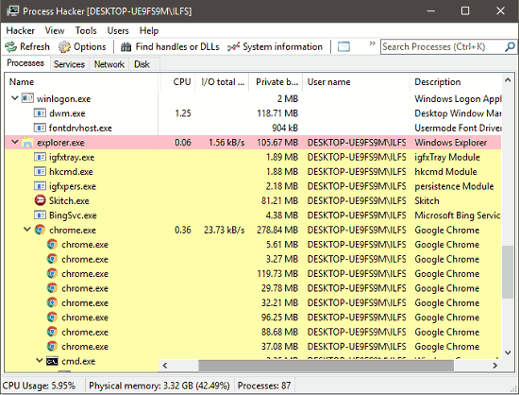This screenshot has width=519, height=395.
Task: Click the horizontal scrollbar thumb
Action: (x=326, y=366)
